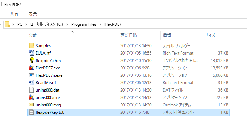Open the 表示 ribbon tab
The width and height of the screenshot is (247, 130).
[x=32, y=14]
